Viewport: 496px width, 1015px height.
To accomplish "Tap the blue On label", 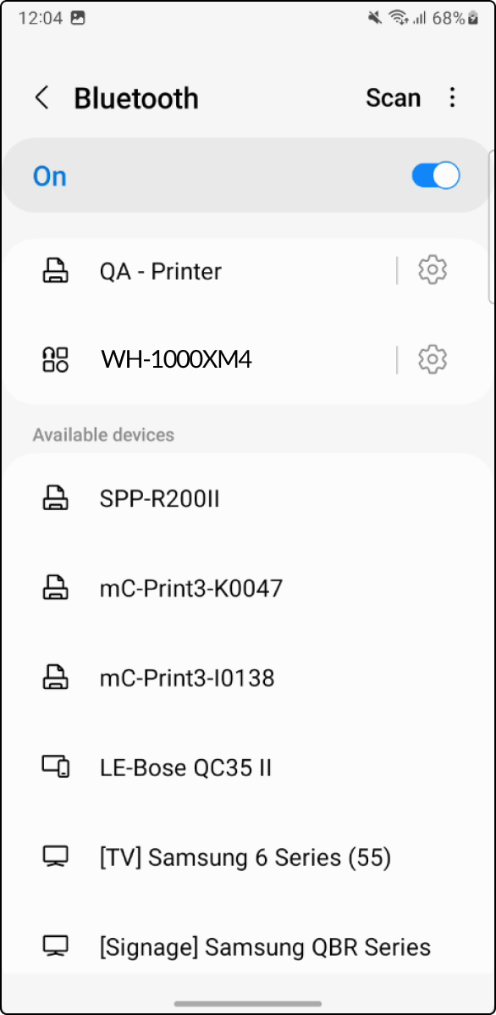I will click(x=50, y=176).
